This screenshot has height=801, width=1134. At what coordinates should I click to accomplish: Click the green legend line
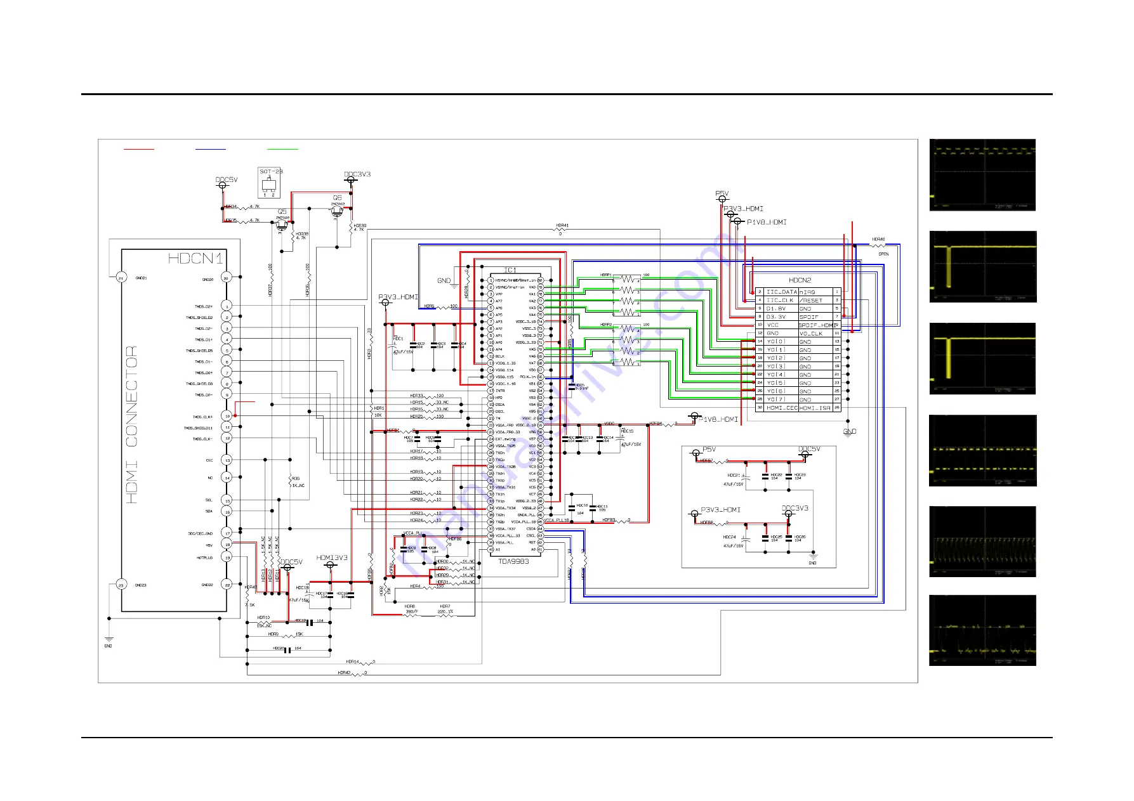[x=282, y=149]
